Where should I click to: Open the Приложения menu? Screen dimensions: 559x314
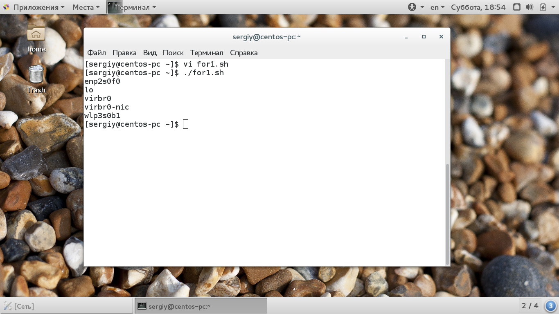[x=39, y=7]
